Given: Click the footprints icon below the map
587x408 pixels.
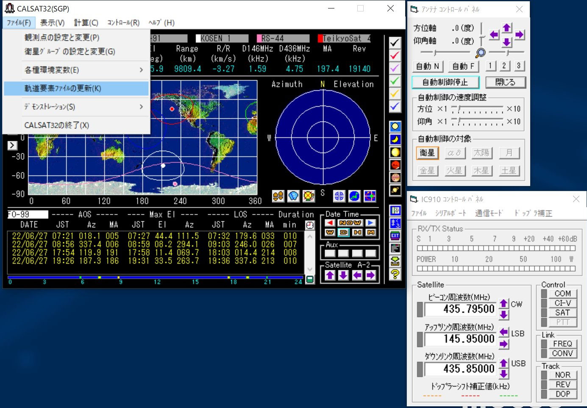Looking at the screenshot, I should pos(278,196).
